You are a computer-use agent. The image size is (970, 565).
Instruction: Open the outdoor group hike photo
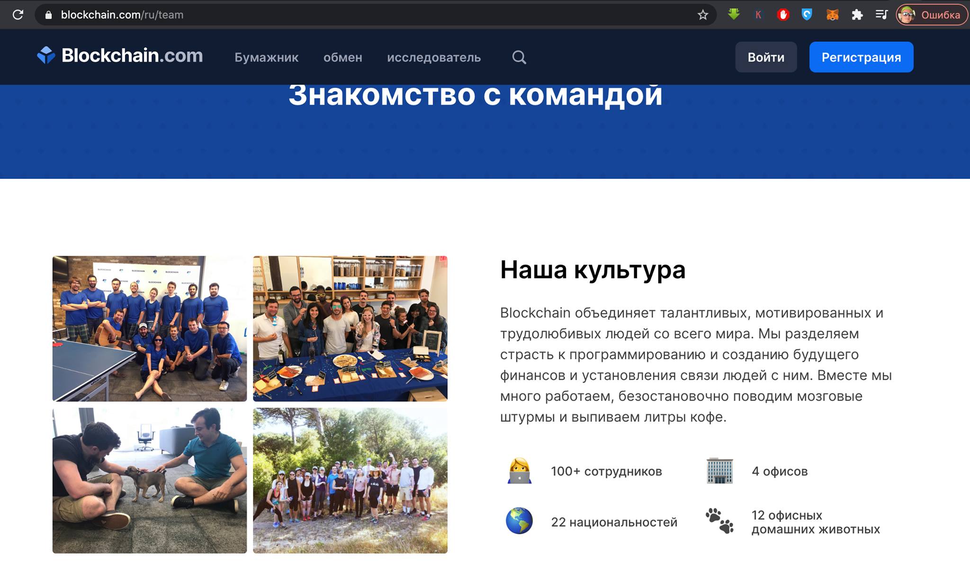[x=350, y=480]
